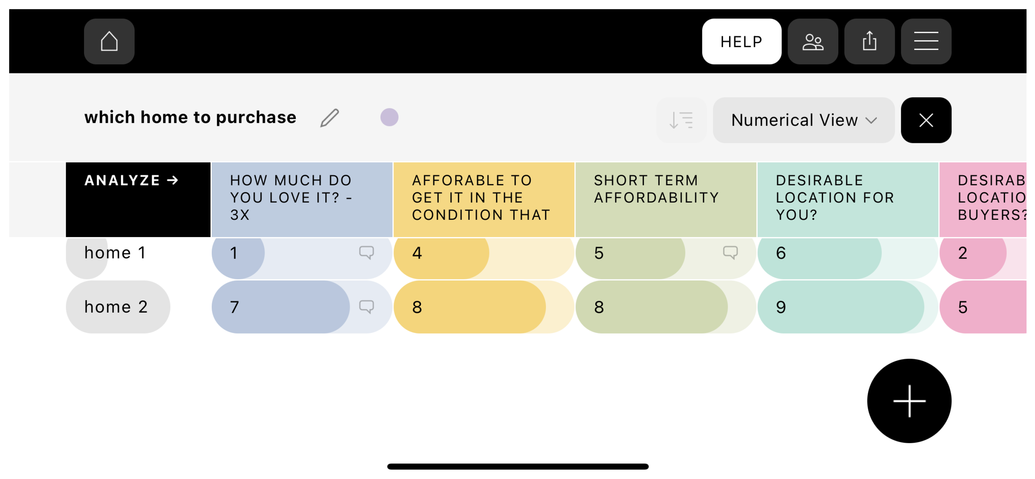Adjust home 2 desirable location score bar
Screen dimensions: 1035x479
point(847,307)
